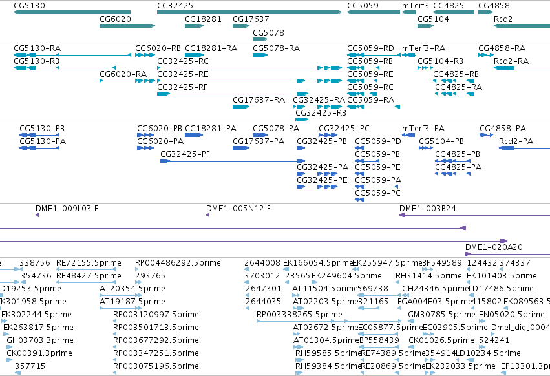Image resolution: width=550 pixels, height=376 pixels.
Task: Open the CG5078-RA transcript label
Action: 277,48
